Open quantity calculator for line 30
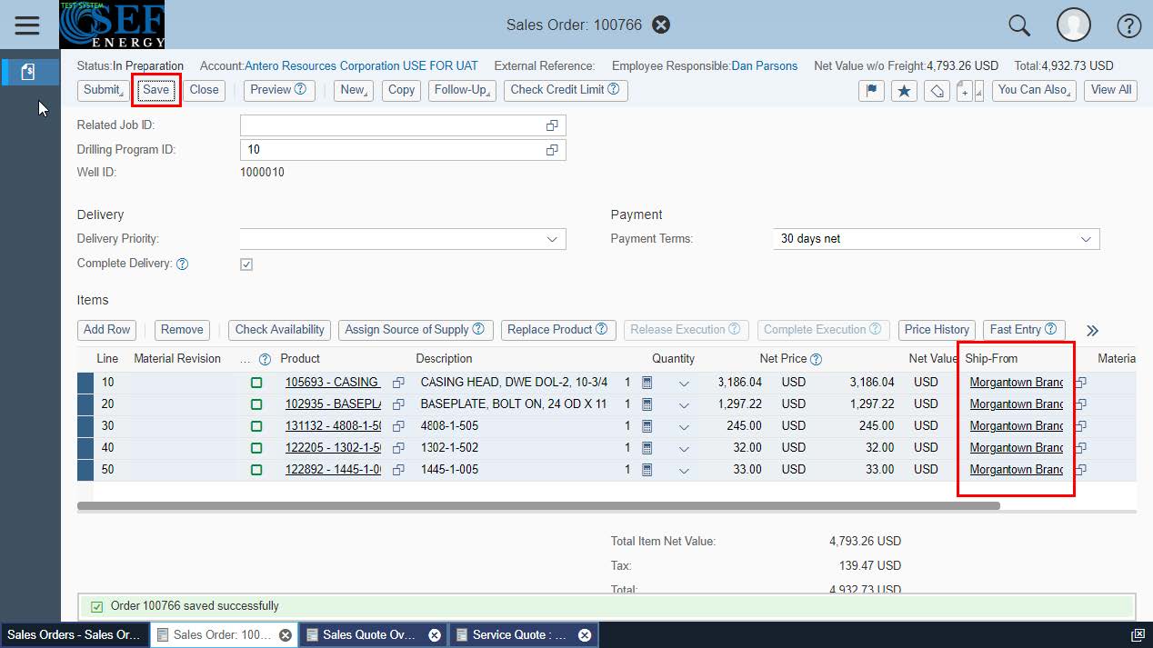The height and width of the screenshot is (648, 1153). (647, 426)
